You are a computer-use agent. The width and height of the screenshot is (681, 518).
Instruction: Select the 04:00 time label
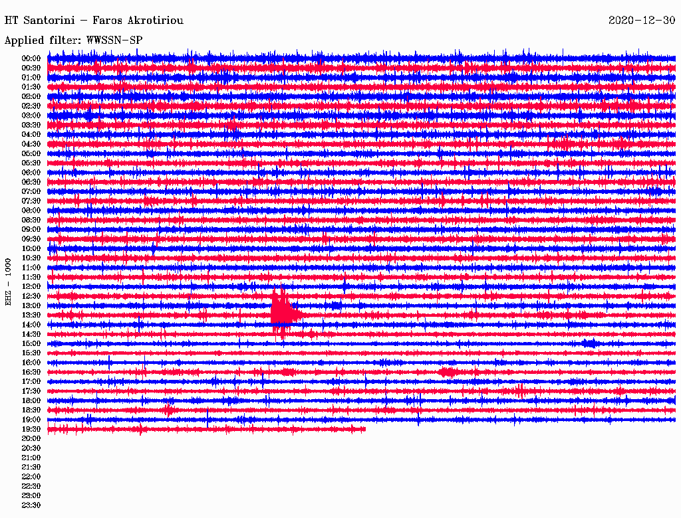31,135
